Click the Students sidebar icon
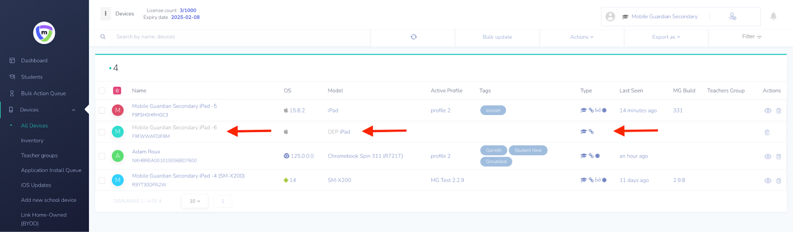 point(12,77)
